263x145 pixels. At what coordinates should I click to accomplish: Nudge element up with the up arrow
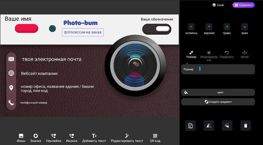click(x=209, y=27)
